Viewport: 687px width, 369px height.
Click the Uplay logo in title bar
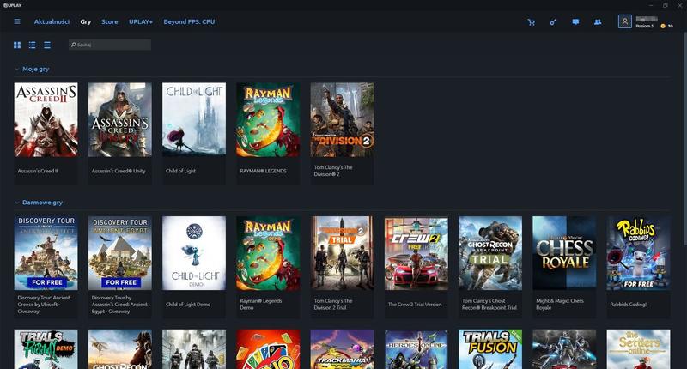click(x=12, y=5)
